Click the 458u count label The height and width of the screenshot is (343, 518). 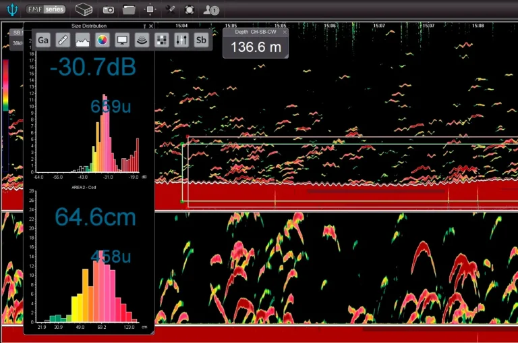111,257
